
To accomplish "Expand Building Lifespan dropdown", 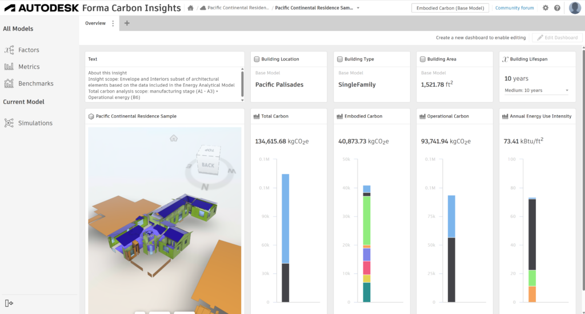I will (567, 91).
